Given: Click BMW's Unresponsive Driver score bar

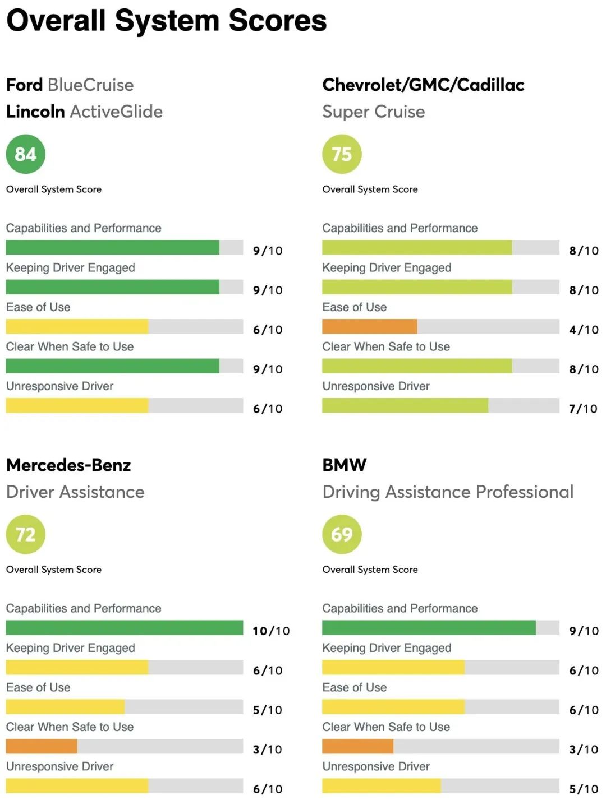Looking at the screenshot, I should (x=381, y=785).
